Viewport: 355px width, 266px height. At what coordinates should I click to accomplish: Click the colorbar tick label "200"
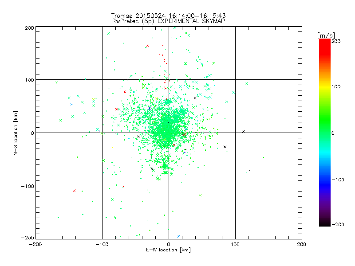336,41
